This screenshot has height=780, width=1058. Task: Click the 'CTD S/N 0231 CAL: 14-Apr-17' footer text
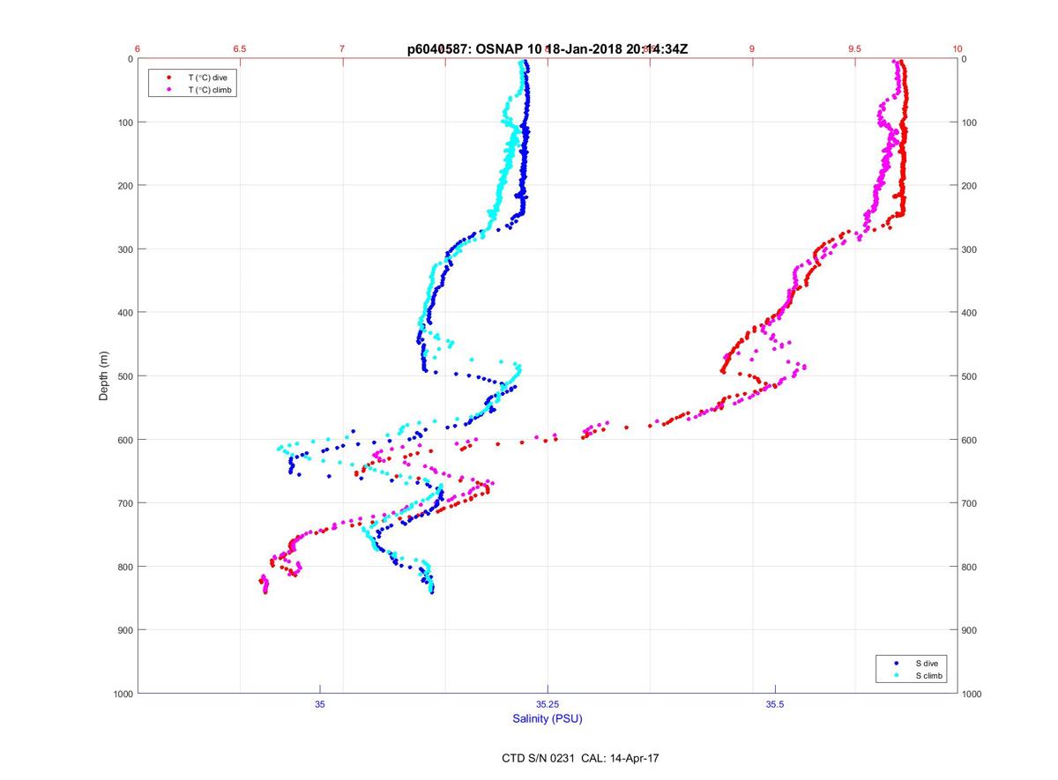(x=578, y=758)
